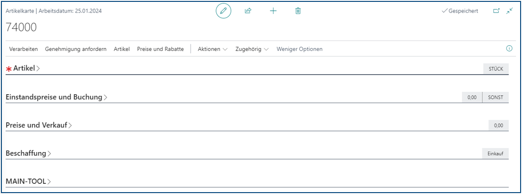Click Weniger Optionen
Screen dimensions: 522x194
pos(299,49)
